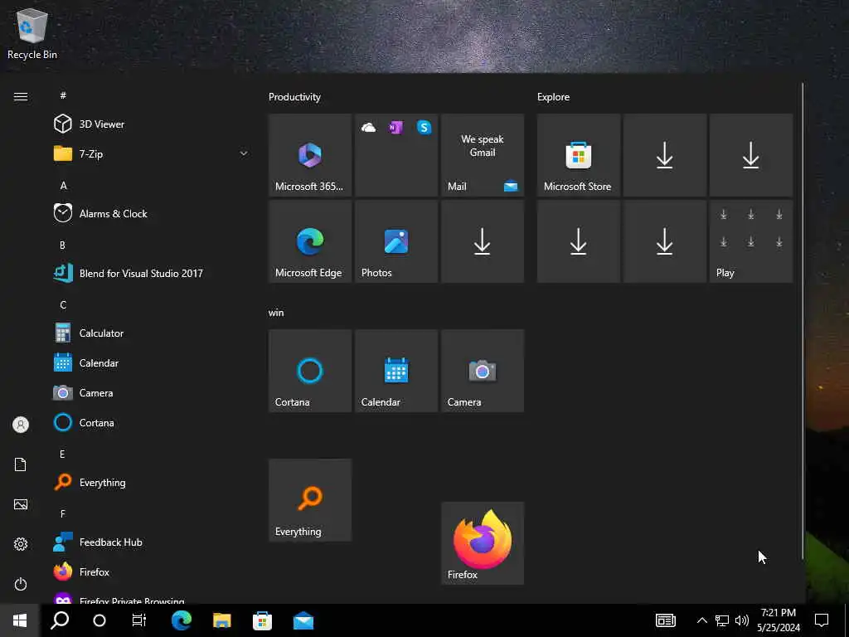Image resolution: width=849 pixels, height=637 pixels.
Task: Open the Calendar tile
Action: [x=395, y=371]
